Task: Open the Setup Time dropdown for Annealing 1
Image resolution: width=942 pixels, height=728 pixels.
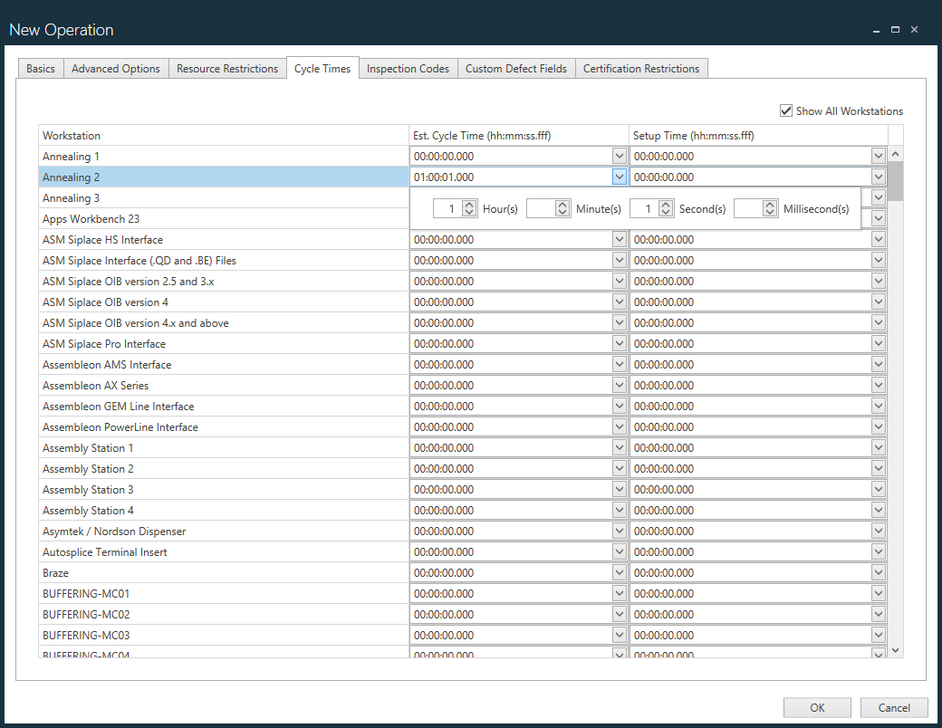Action: click(877, 155)
